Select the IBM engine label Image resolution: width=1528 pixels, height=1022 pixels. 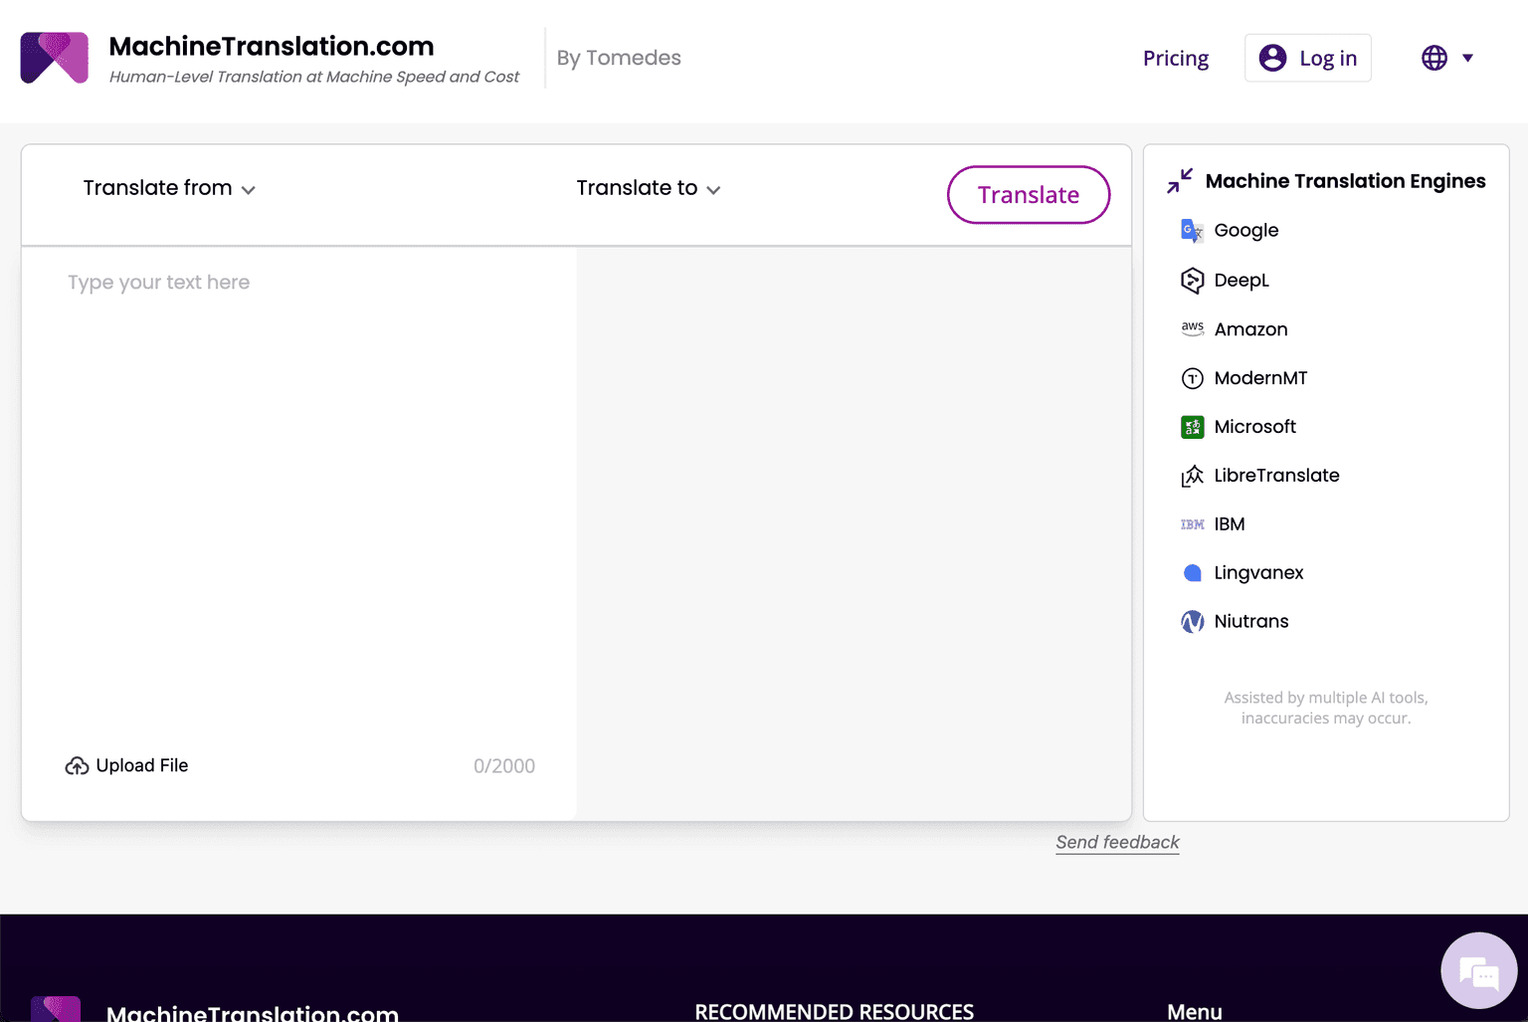coord(1230,524)
